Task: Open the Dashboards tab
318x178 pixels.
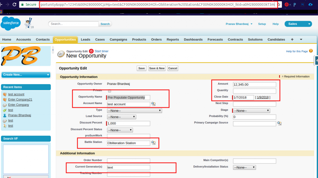Action: point(193,39)
